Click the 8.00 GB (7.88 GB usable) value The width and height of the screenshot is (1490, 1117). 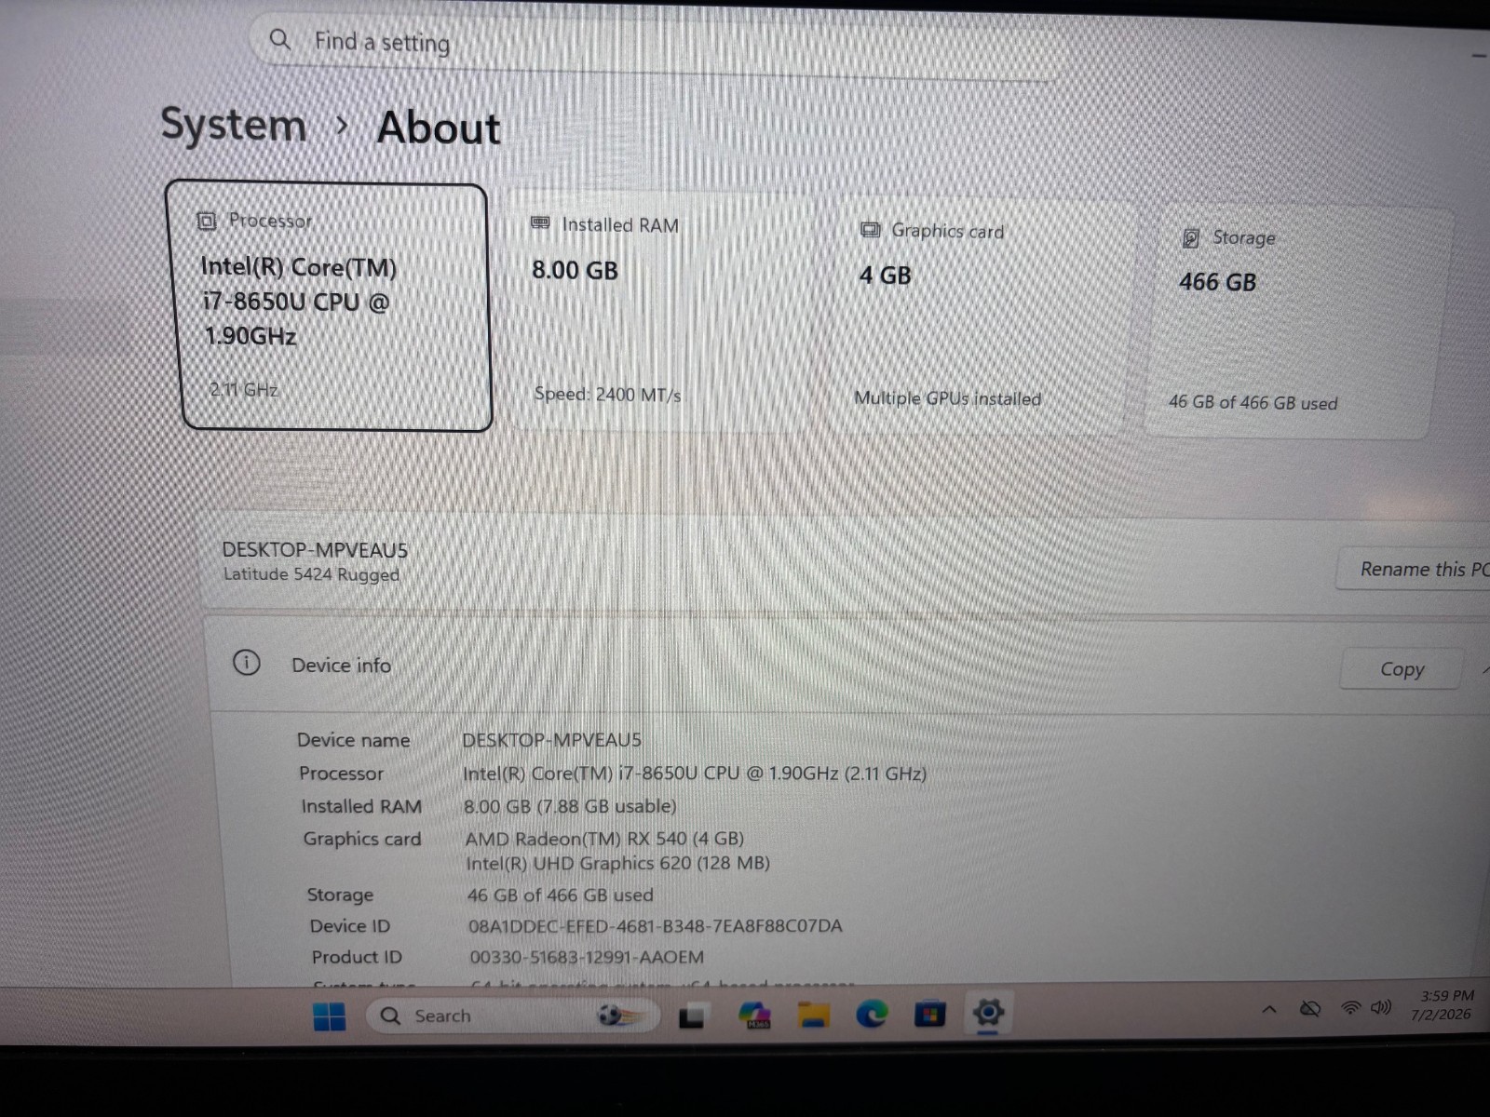pyautogui.click(x=570, y=806)
